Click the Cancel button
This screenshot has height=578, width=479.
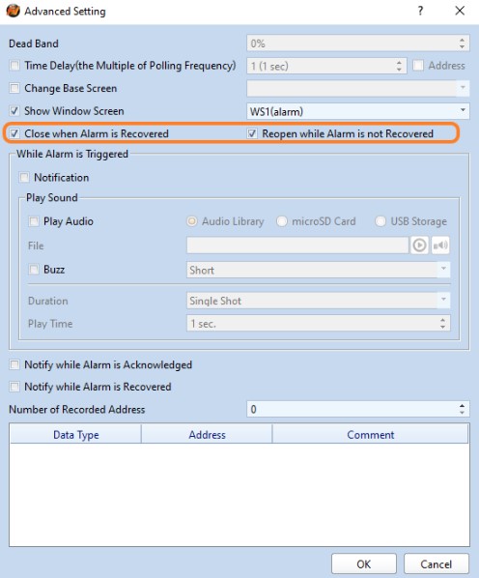[437, 564]
